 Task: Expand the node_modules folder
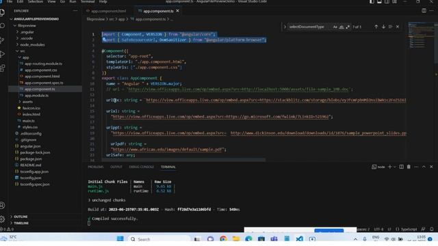coord(32,44)
